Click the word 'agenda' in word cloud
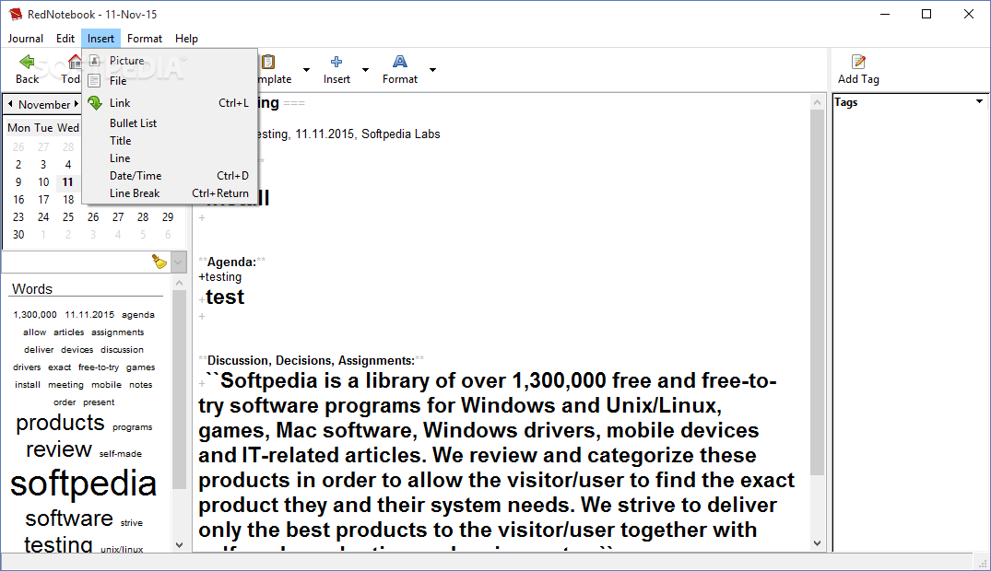This screenshot has height=571, width=991. click(137, 315)
